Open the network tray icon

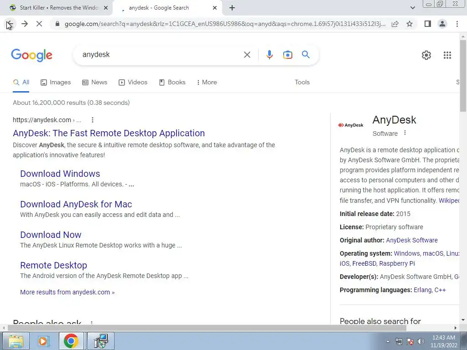399,341
